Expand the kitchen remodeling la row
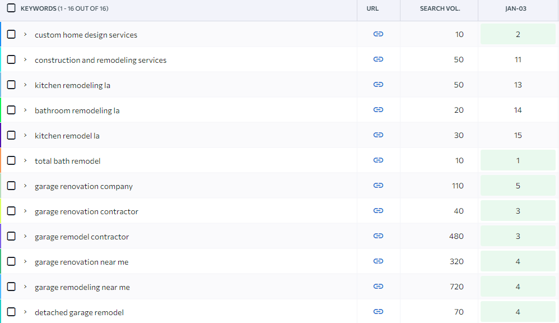Image resolution: width=559 pixels, height=323 pixels. (25, 85)
